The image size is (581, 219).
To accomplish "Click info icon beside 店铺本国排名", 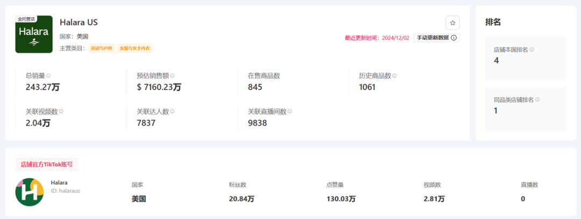I will click(532, 49).
